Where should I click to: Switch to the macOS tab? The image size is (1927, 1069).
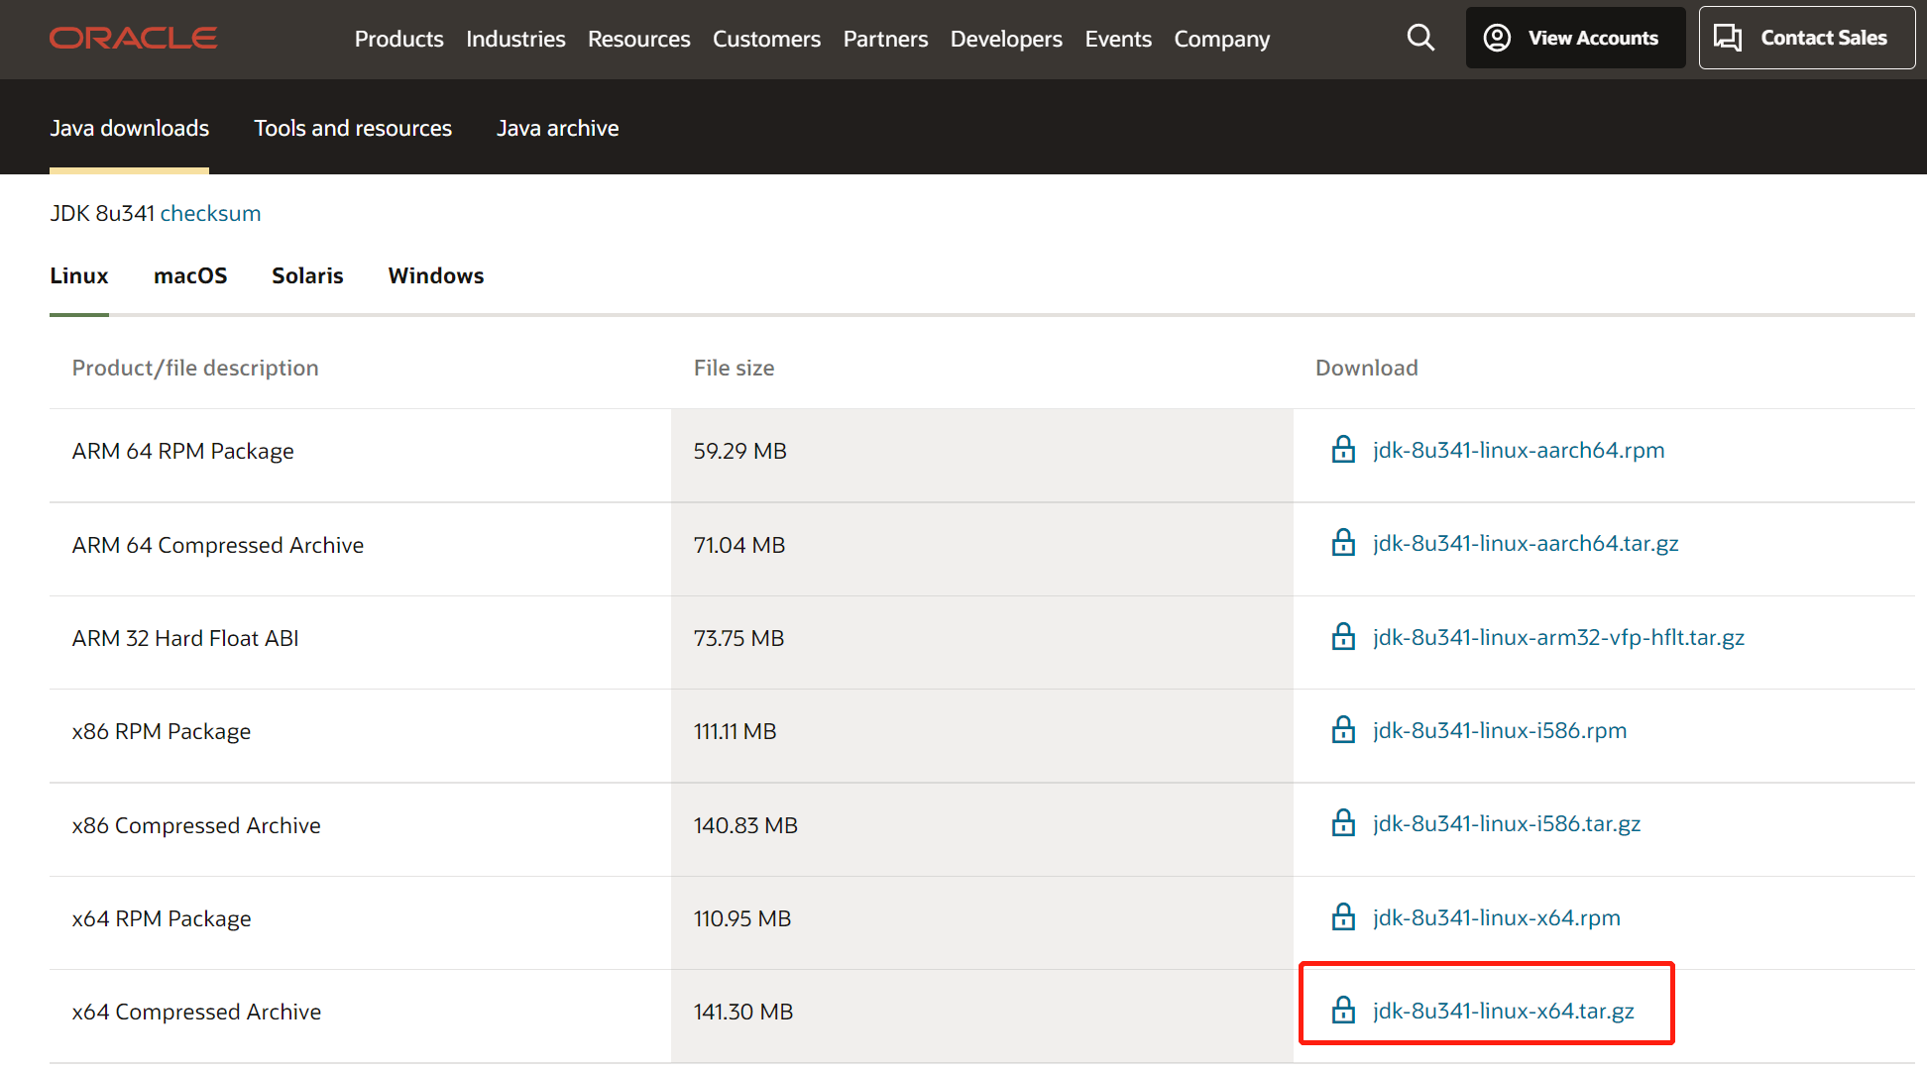point(190,275)
